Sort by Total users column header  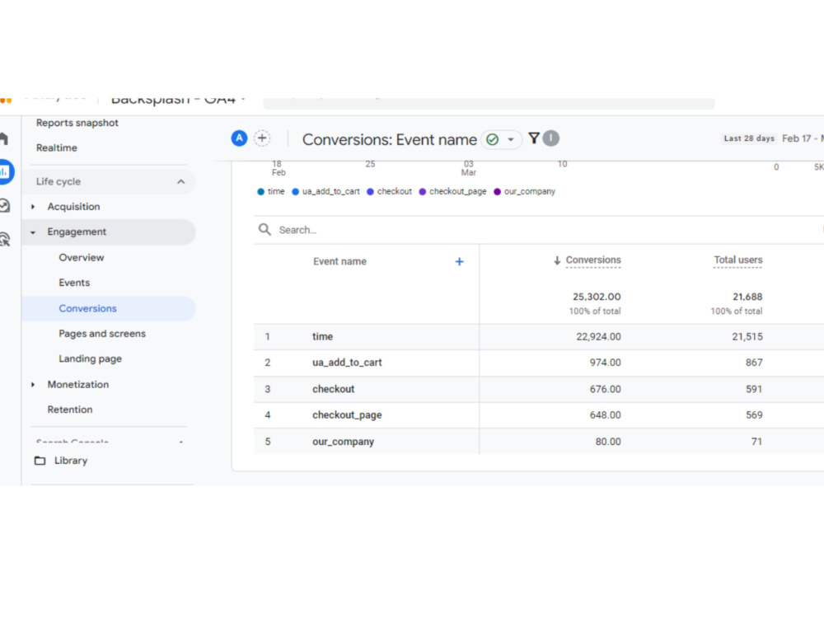[737, 260]
